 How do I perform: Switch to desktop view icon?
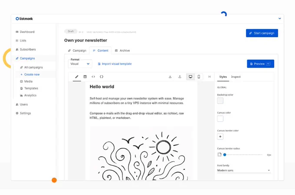[190, 77]
